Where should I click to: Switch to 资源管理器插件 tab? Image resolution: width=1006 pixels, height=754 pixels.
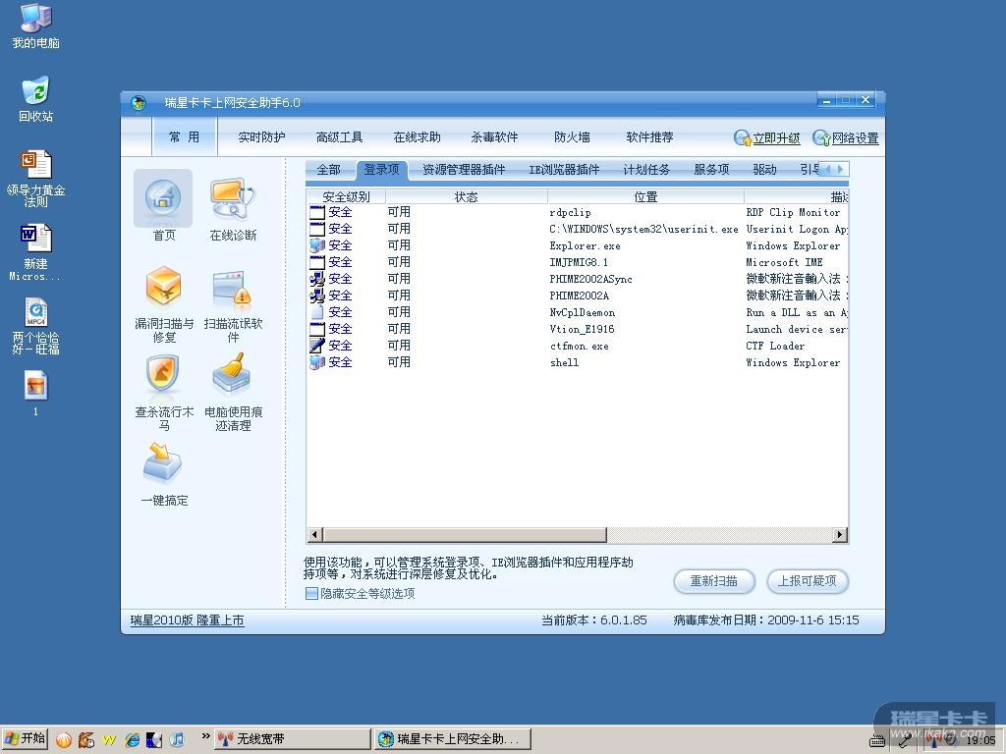click(x=464, y=169)
